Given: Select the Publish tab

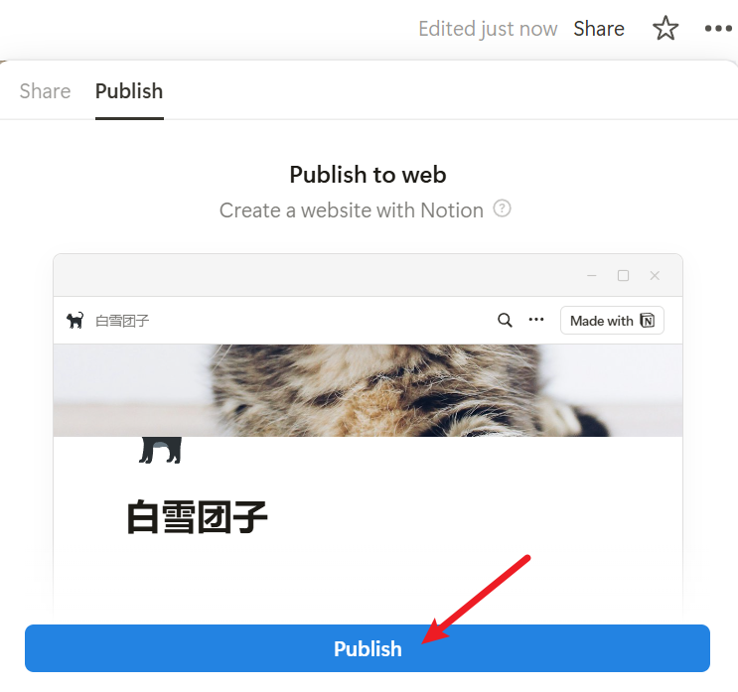Looking at the screenshot, I should (x=129, y=90).
